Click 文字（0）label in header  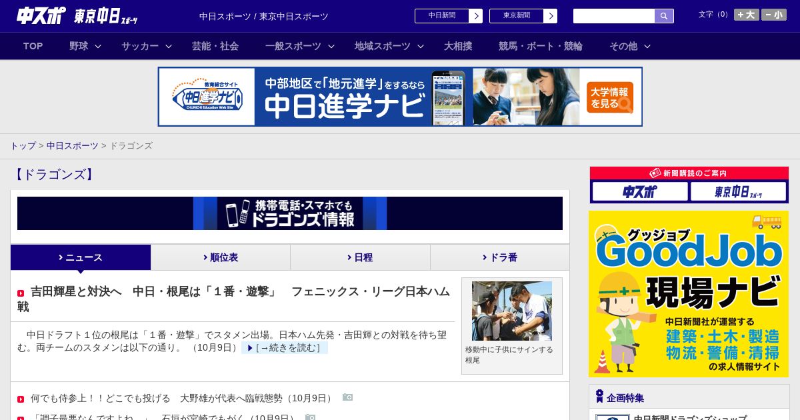(713, 15)
